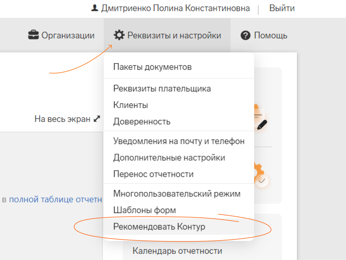Open Реквизиты плательщика menu item
Screen dimensions: 346x260
click(x=162, y=88)
